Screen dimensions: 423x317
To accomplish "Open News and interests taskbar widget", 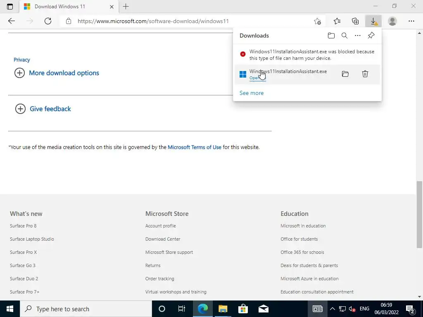I will click(x=318, y=309).
